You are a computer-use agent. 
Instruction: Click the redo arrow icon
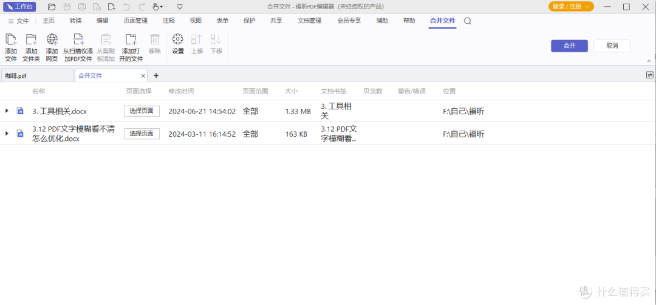pos(142,7)
